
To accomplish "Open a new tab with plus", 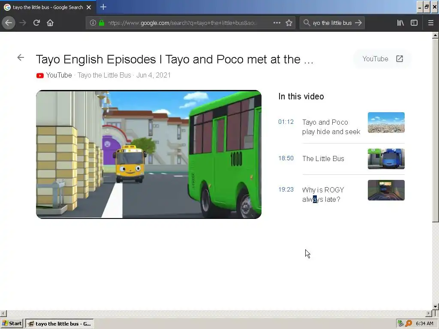I will [103, 7].
